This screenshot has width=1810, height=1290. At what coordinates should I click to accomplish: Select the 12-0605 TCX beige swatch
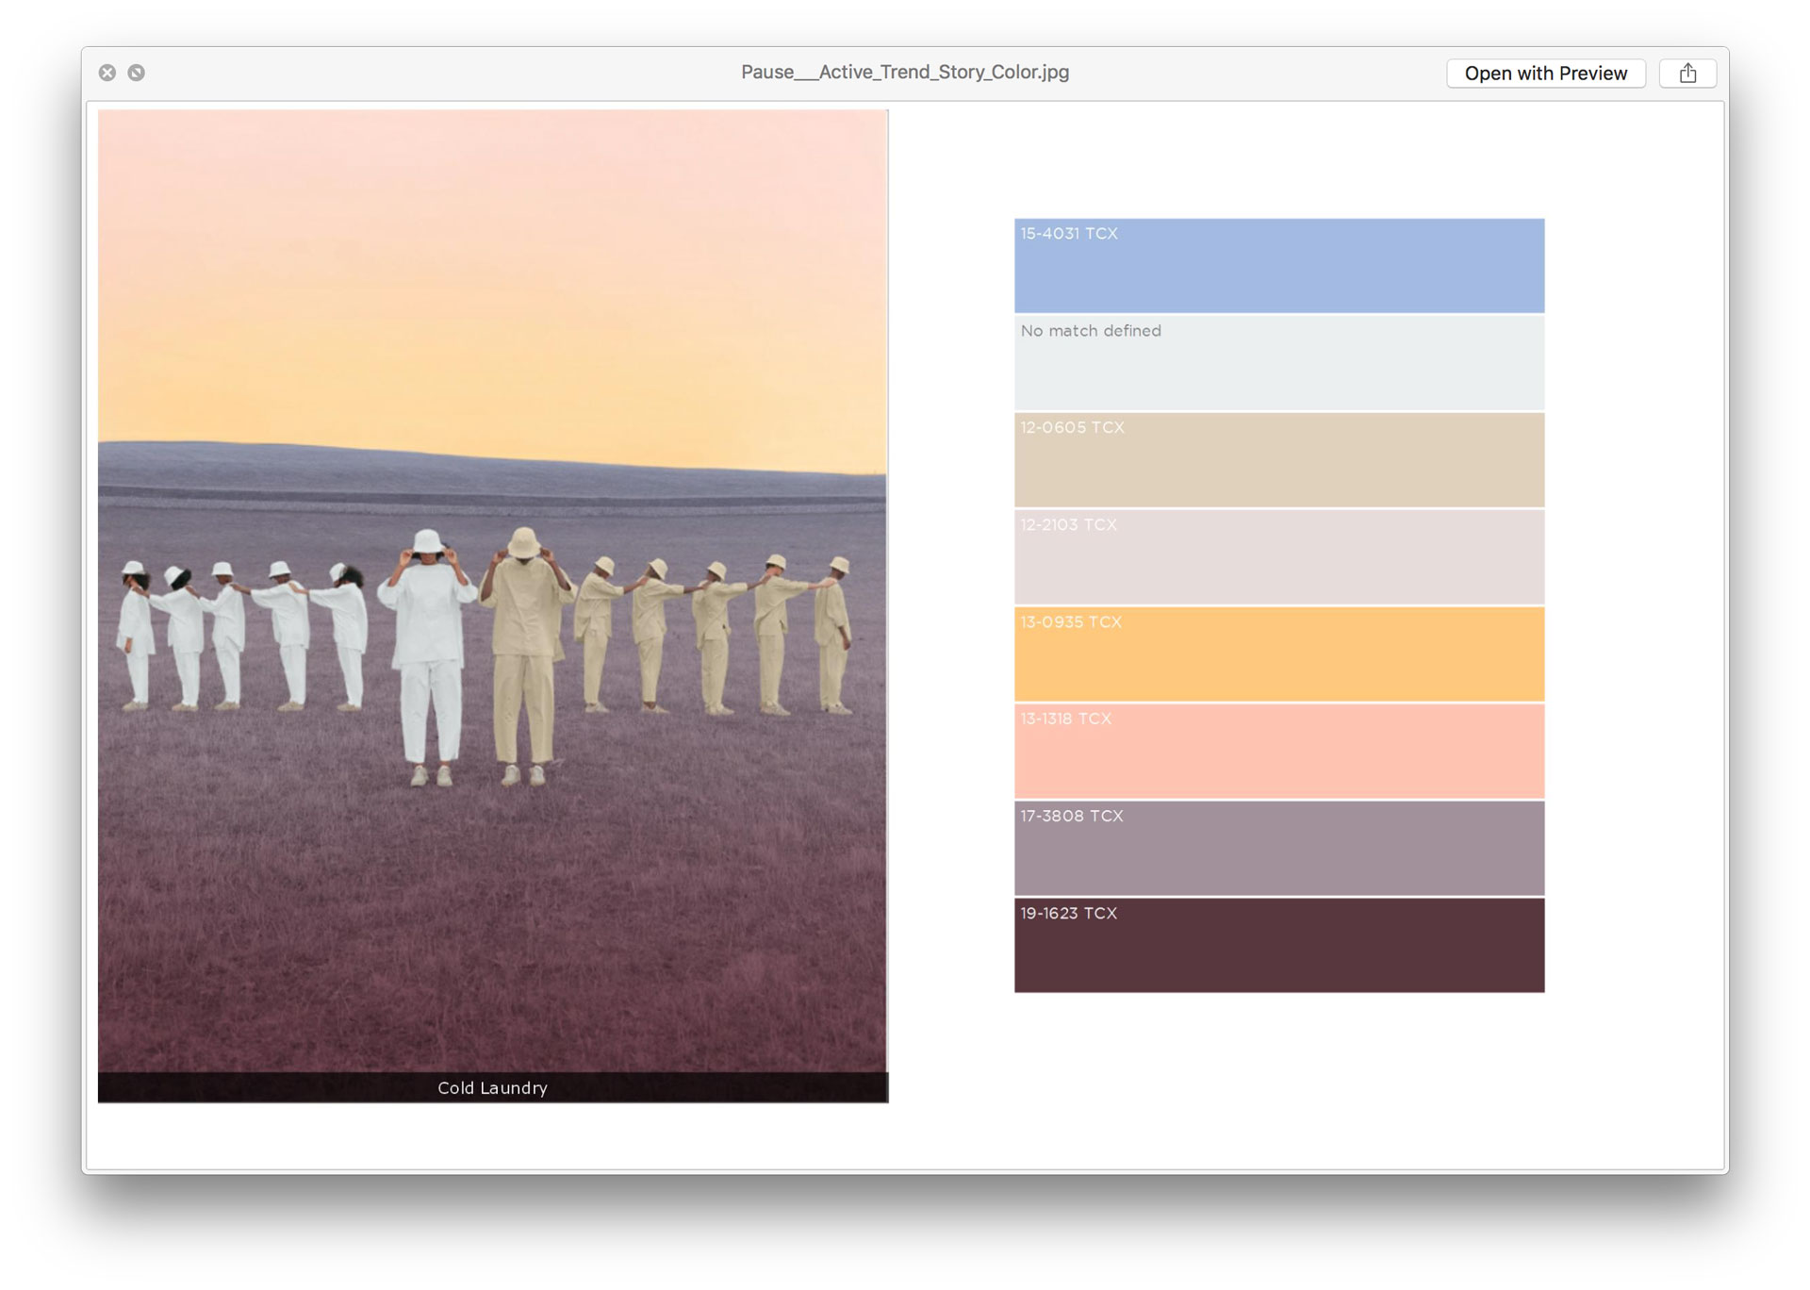tap(1279, 460)
